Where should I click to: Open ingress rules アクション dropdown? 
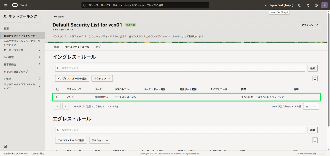coord(102,78)
